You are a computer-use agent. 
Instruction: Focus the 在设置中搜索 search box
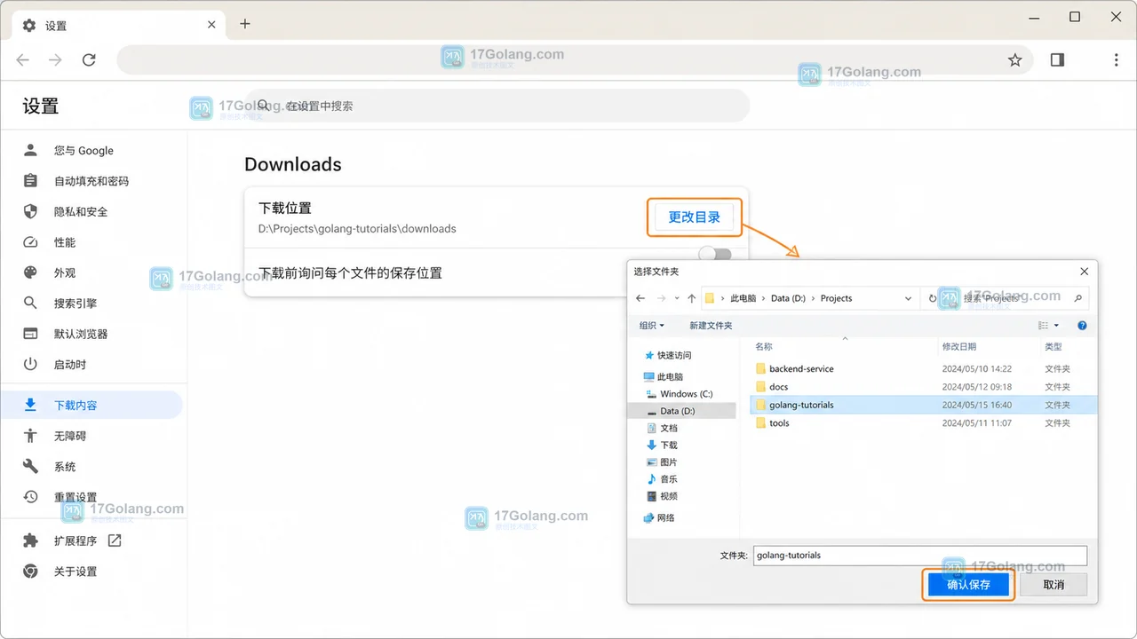(x=497, y=106)
